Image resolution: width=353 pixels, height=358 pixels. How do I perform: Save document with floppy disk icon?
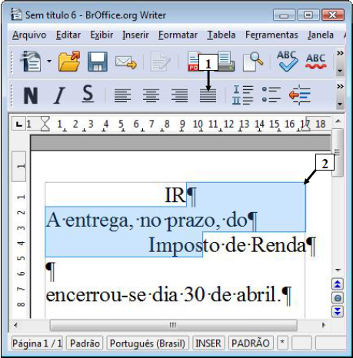pyautogui.click(x=98, y=61)
